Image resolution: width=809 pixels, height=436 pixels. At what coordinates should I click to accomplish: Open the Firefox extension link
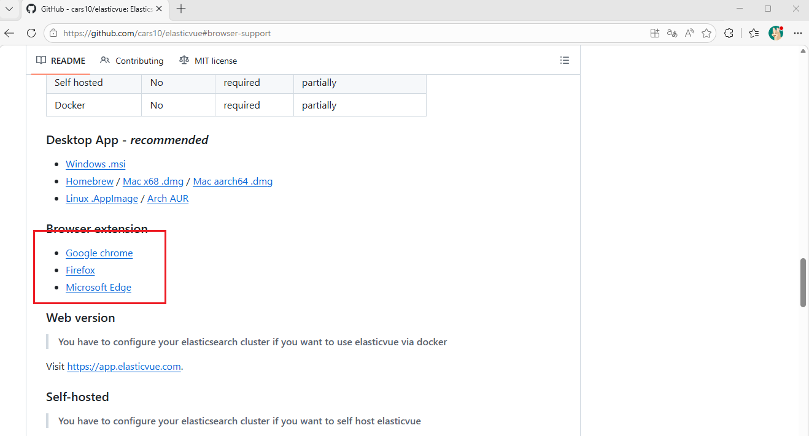click(80, 270)
